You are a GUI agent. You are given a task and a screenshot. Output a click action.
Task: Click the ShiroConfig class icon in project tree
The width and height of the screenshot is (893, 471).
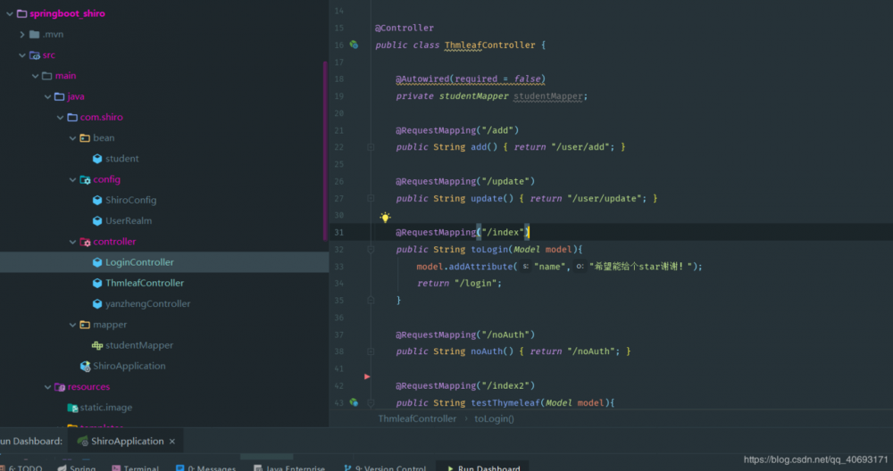click(97, 200)
